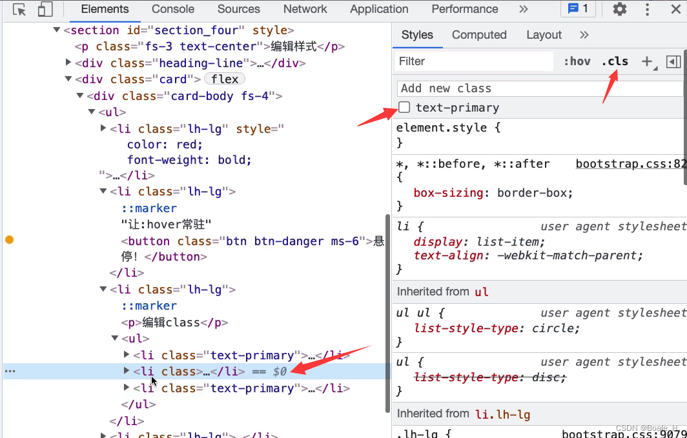Viewport: 687px width, 438px height.
Task: Open the DevTools settings gear
Action: pyautogui.click(x=619, y=9)
